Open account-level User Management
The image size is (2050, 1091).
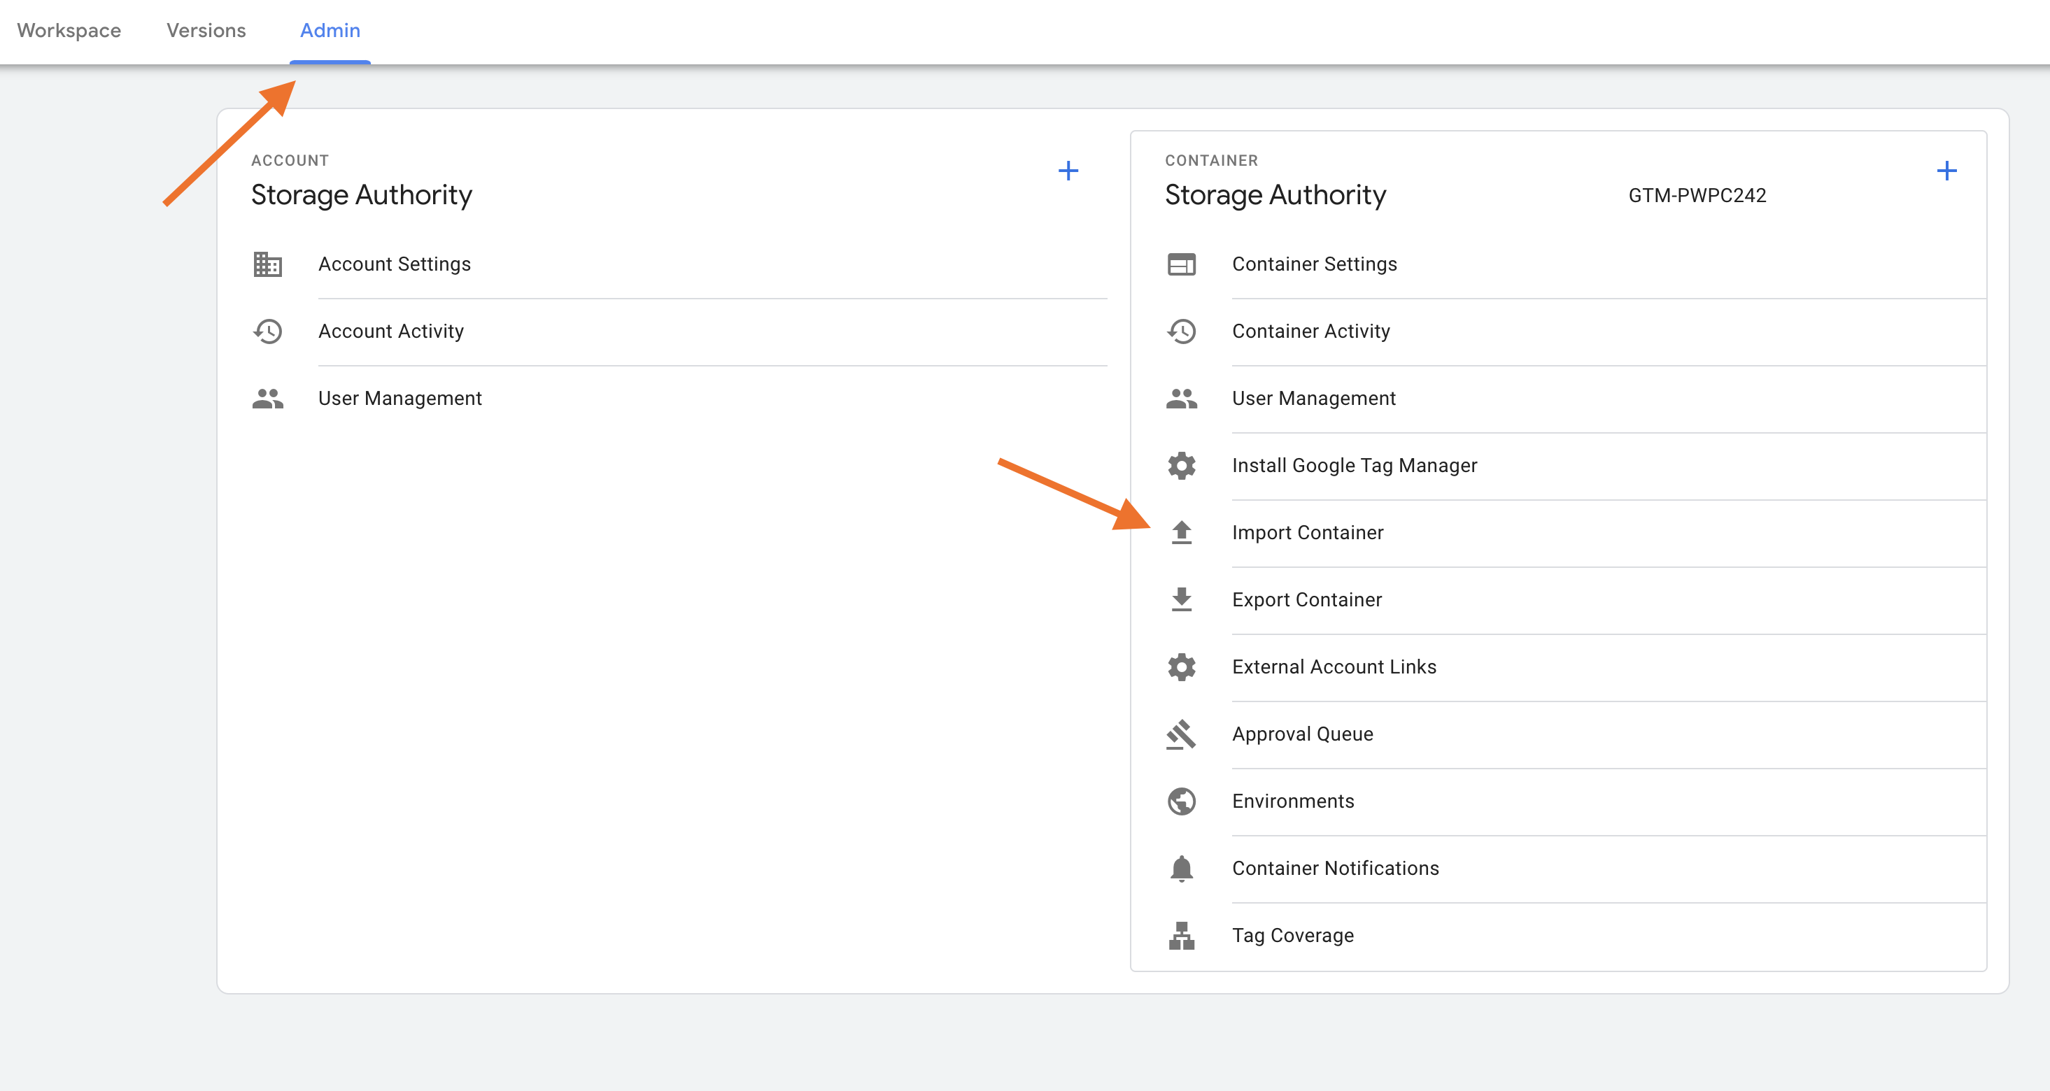click(x=400, y=399)
